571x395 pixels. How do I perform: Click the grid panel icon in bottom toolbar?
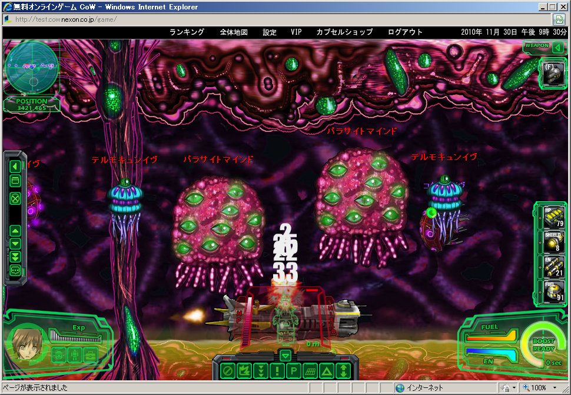(x=310, y=371)
